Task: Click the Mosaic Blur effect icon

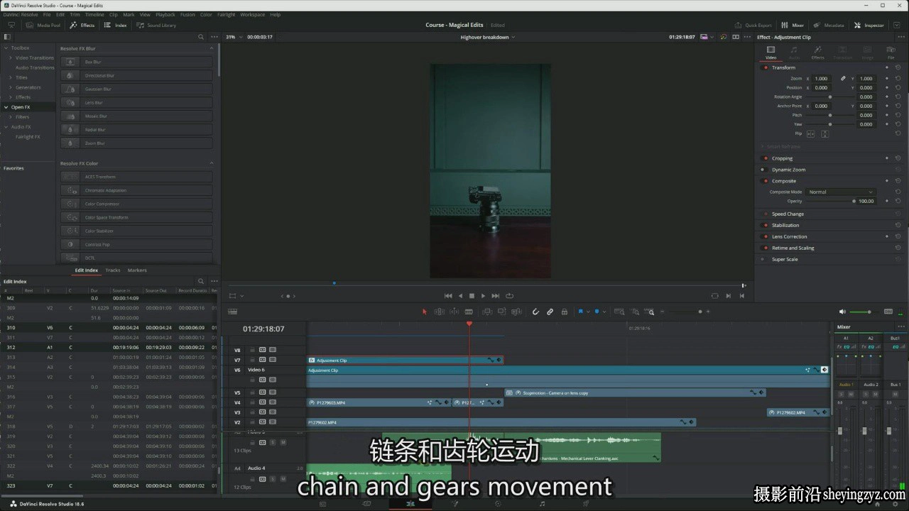Action: tap(70, 116)
